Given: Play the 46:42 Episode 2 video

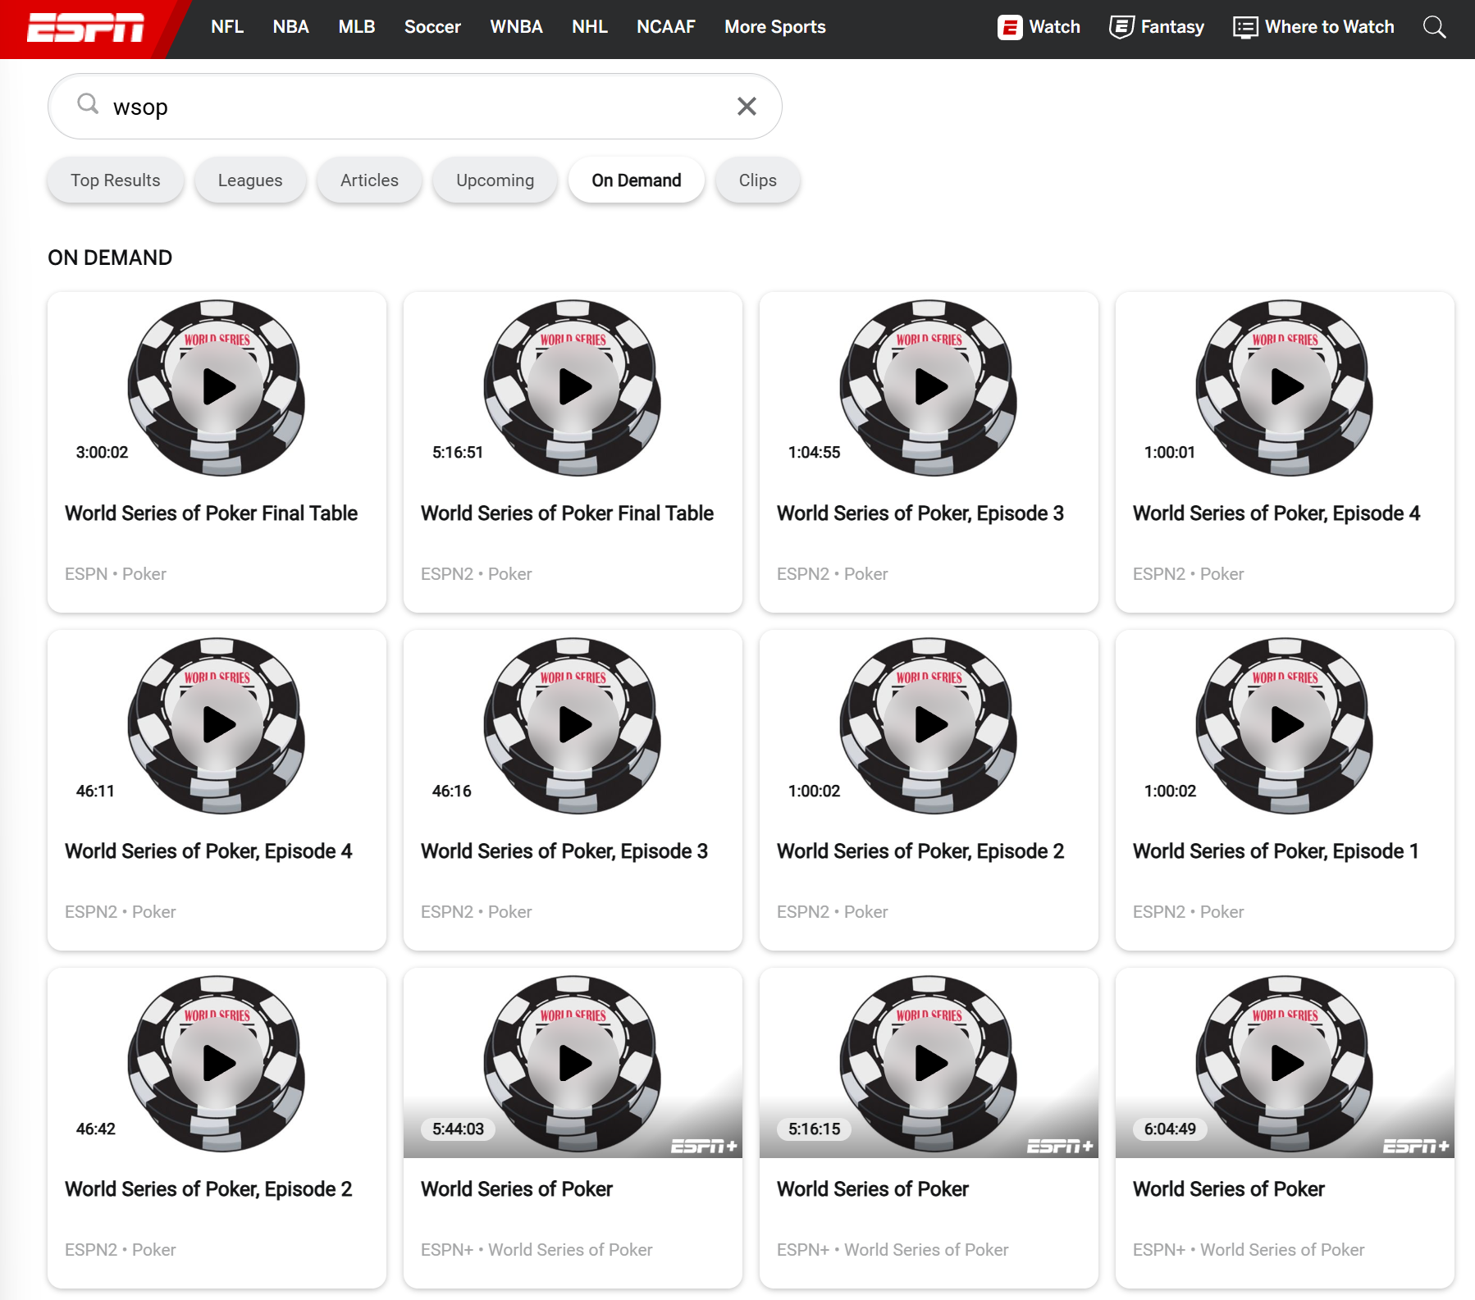Looking at the screenshot, I should click(x=218, y=1063).
